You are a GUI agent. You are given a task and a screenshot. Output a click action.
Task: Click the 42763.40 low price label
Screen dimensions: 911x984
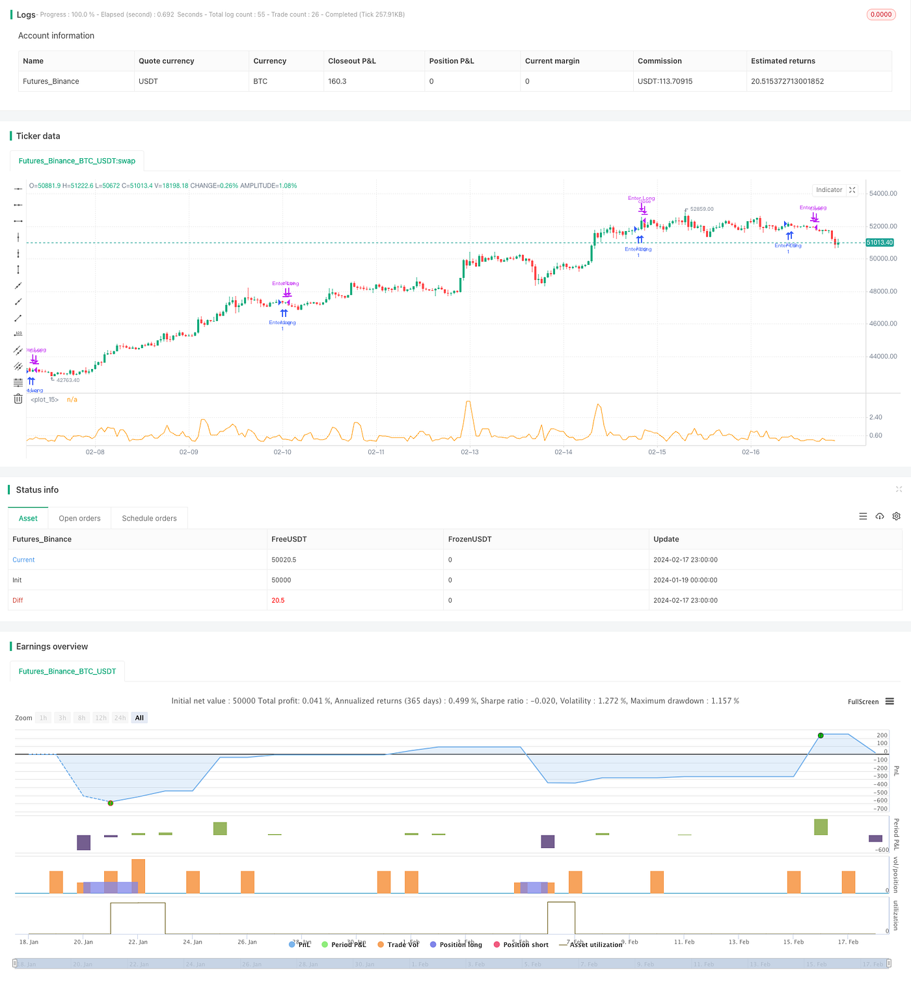click(68, 380)
